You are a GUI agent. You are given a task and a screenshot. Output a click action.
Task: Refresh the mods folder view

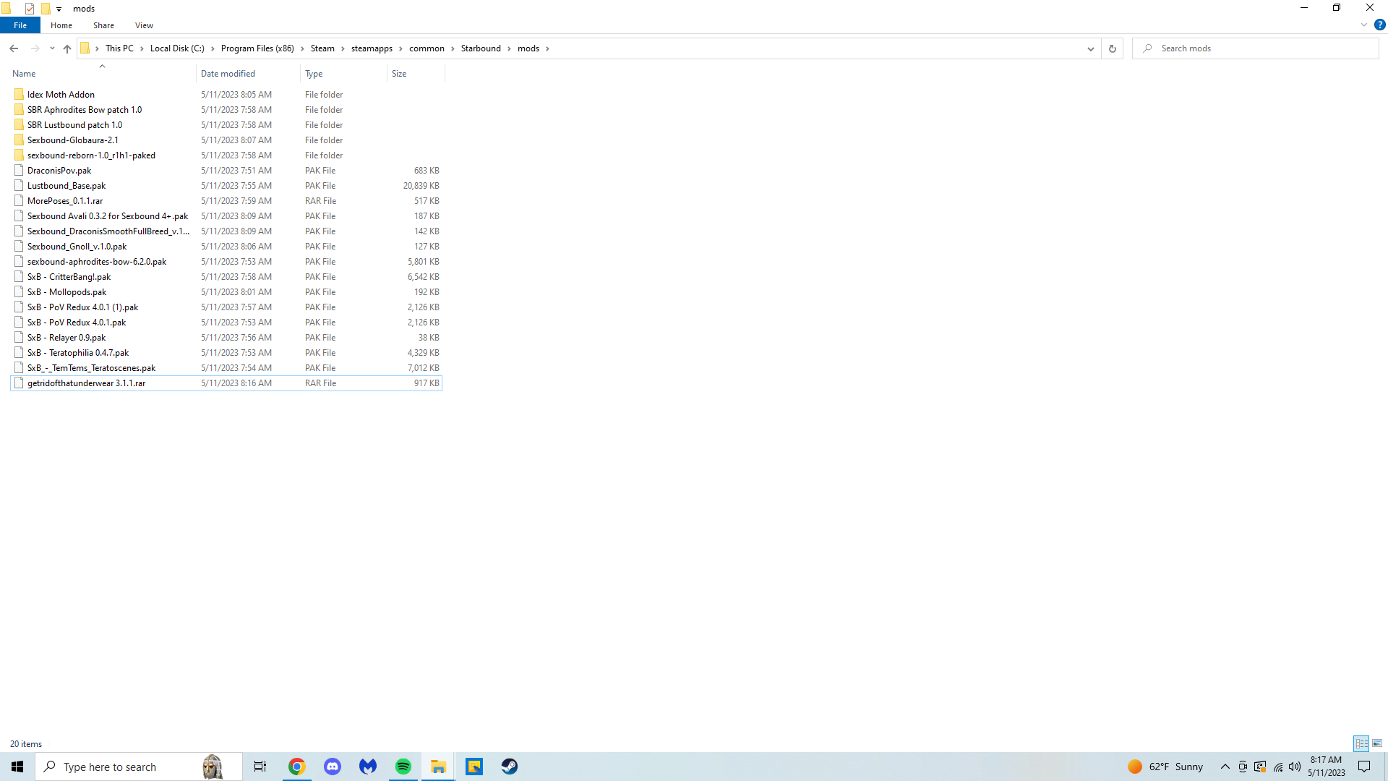click(1112, 48)
